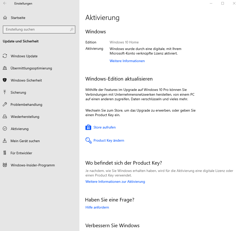Image resolution: width=239 pixels, height=231 pixels.
Task: Open the Sicherung page
Action: (x=40, y=92)
